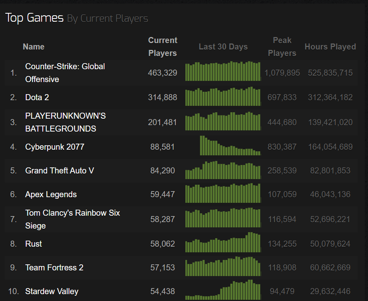This screenshot has width=368, height=301.
Task: Click peak players value 830,387
Action: [282, 147]
